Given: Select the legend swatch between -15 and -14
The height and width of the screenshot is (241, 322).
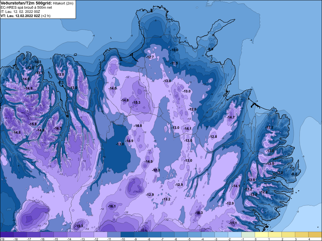Looking at the screenshot, I should (61, 235).
